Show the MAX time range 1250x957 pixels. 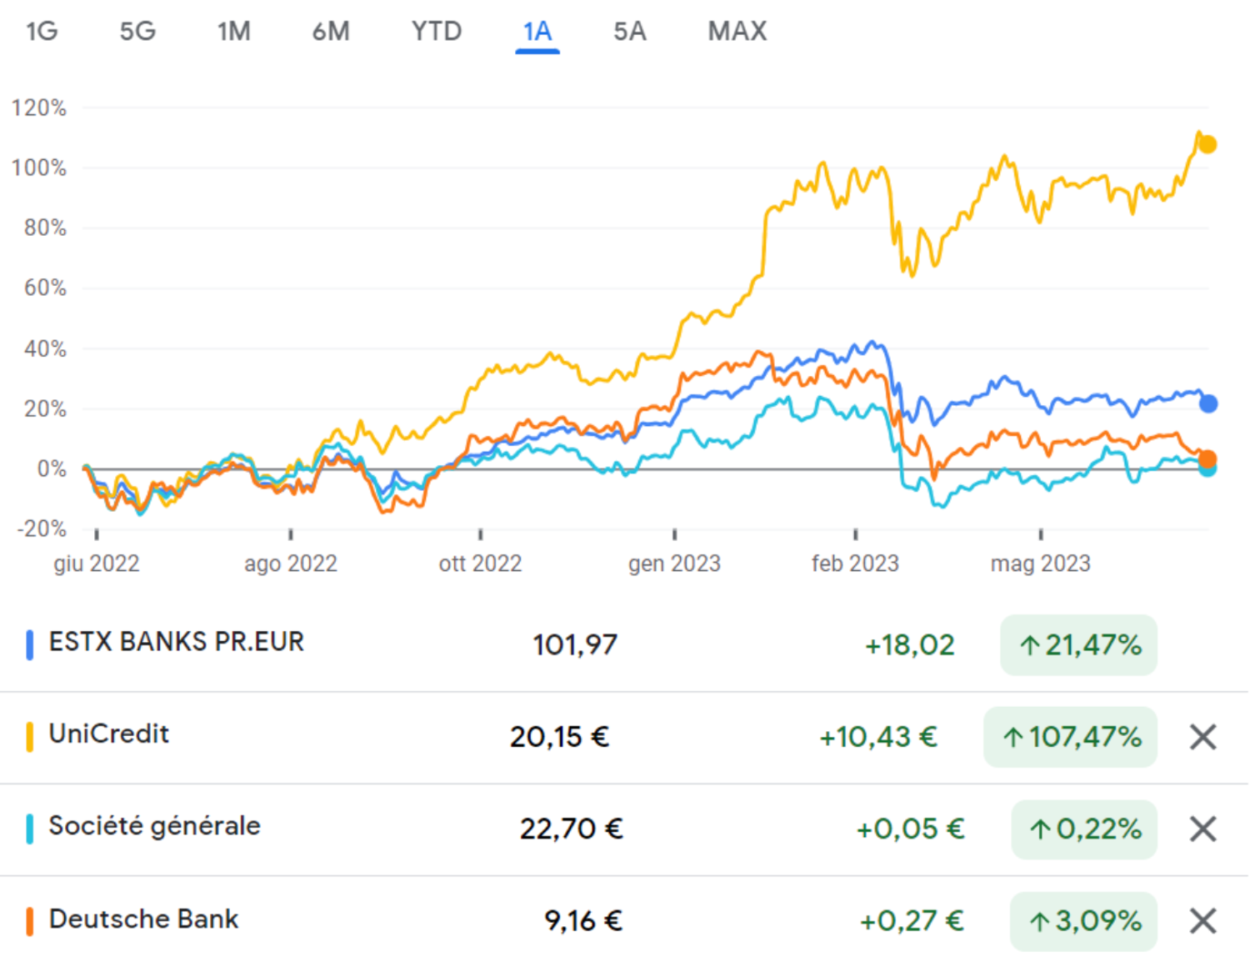coord(737,32)
